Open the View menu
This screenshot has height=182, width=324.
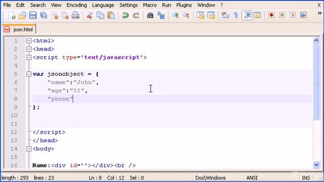(56, 5)
